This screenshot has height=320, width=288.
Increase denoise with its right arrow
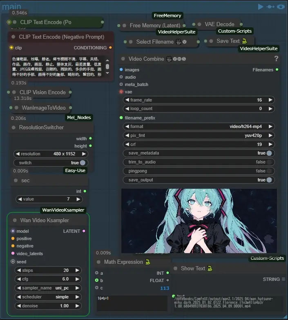[x=77, y=306]
